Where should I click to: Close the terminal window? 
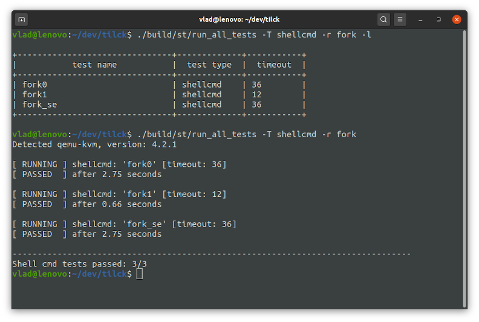(457, 20)
